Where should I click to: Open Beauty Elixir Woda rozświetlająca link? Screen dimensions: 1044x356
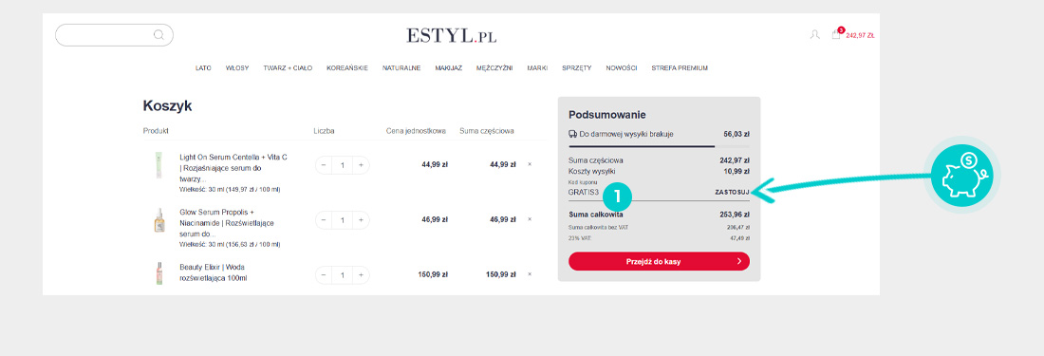point(213,272)
